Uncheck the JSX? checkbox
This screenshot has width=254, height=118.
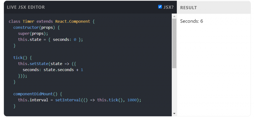pyautogui.click(x=160, y=7)
